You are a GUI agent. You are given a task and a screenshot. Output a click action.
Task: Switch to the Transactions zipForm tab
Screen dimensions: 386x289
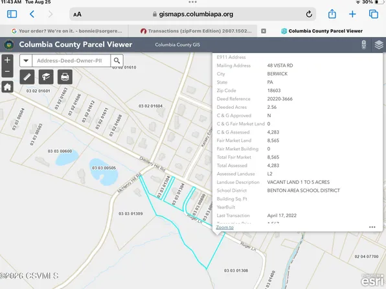point(196,31)
